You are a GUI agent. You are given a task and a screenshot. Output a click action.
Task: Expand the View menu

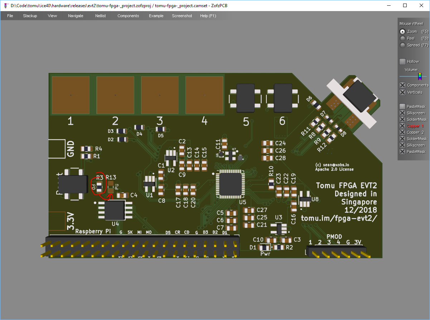click(x=52, y=16)
